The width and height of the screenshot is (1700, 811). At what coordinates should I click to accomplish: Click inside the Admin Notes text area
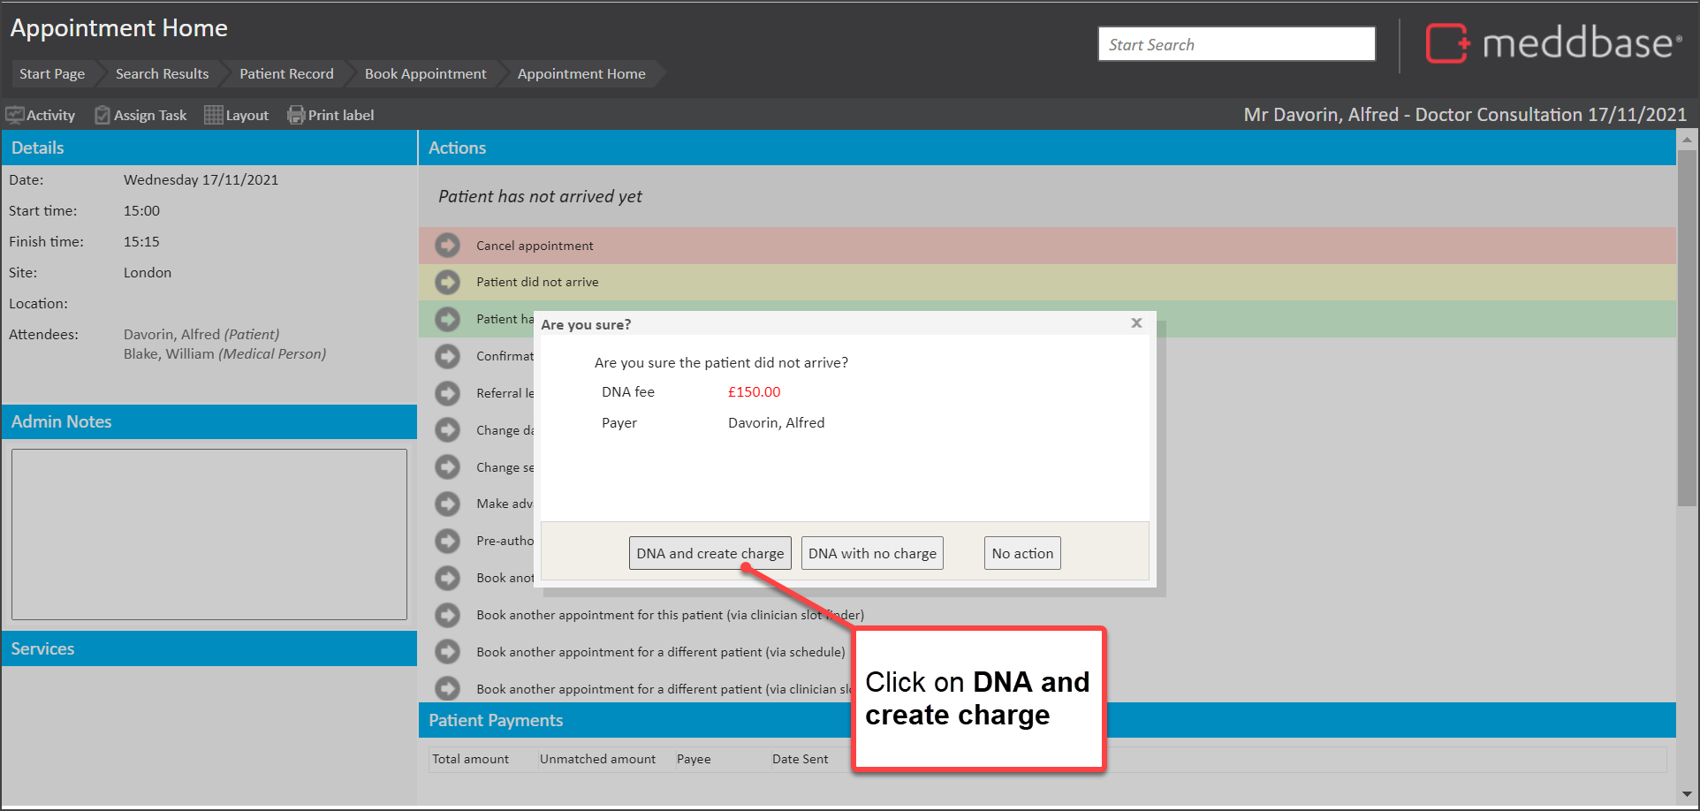tap(209, 534)
